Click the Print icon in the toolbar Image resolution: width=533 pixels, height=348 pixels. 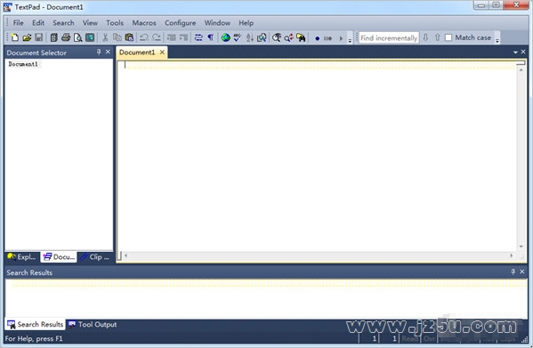tap(66, 37)
